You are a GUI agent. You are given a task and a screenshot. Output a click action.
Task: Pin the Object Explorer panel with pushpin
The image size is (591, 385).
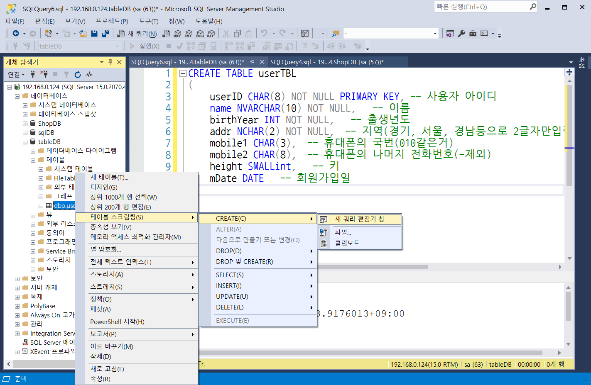coord(110,62)
